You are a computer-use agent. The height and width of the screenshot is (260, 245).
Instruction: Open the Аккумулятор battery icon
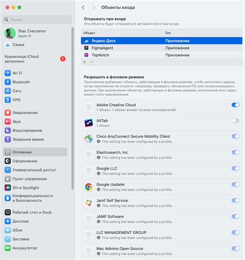(x=8, y=248)
